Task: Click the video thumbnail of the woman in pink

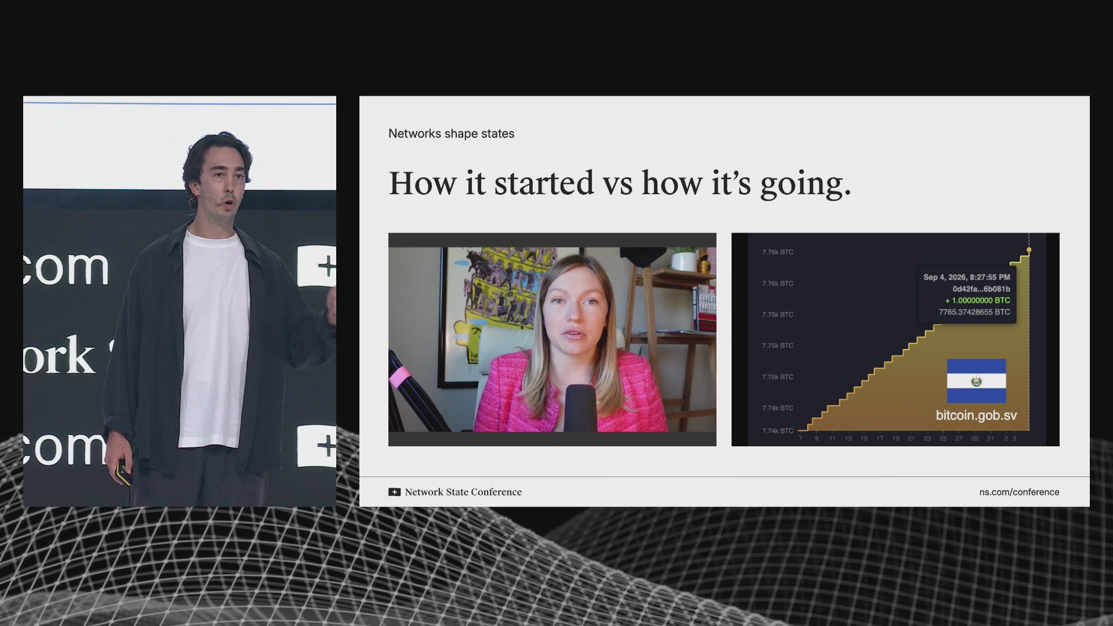Action: click(552, 340)
